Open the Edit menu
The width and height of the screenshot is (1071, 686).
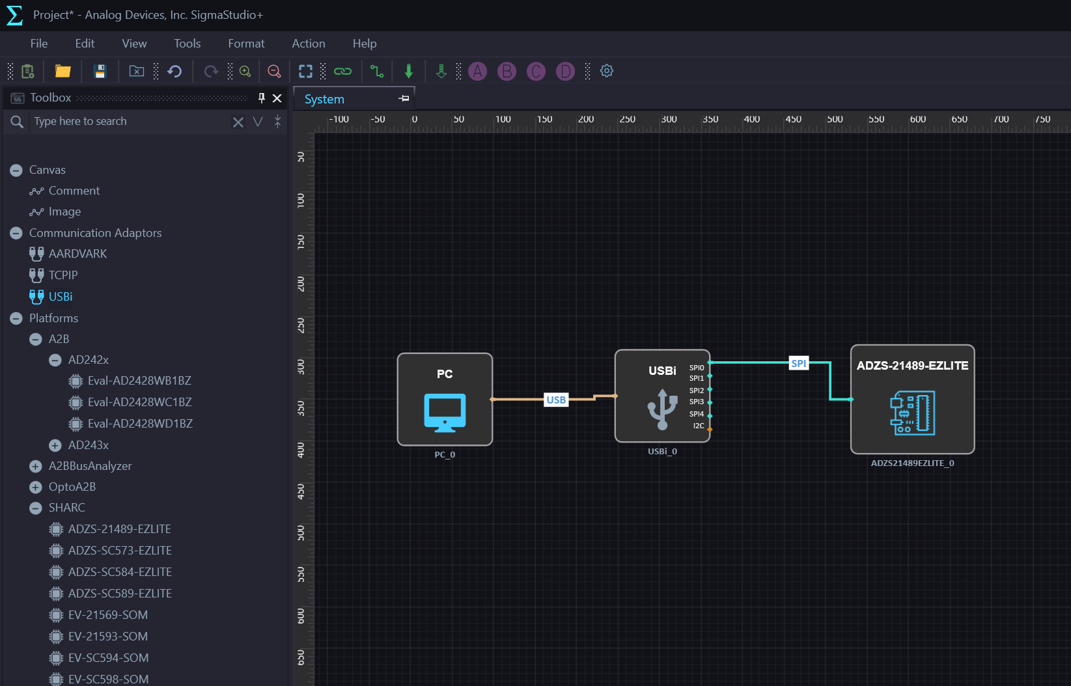(85, 44)
